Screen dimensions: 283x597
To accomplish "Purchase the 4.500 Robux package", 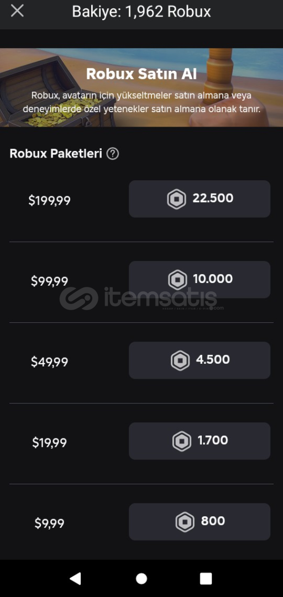I will point(200,360).
